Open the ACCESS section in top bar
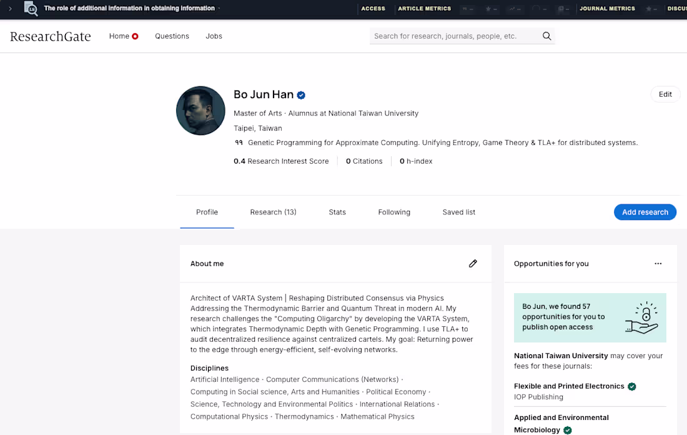The image size is (687, 435). (373, 8)
